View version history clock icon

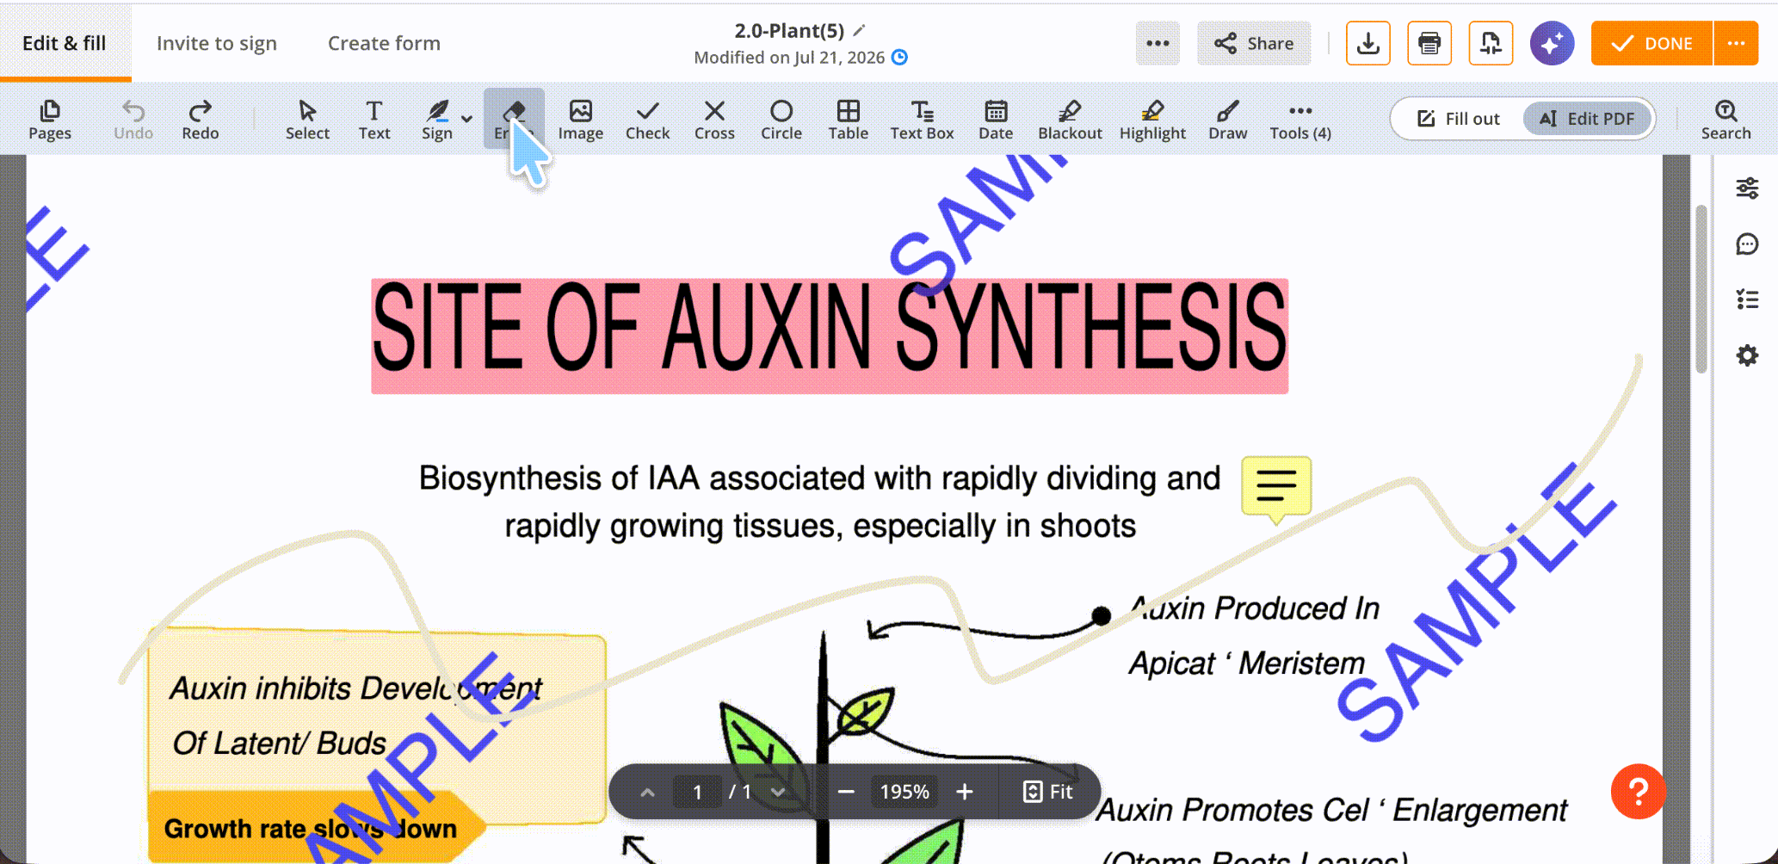click(x=899, y=57)
